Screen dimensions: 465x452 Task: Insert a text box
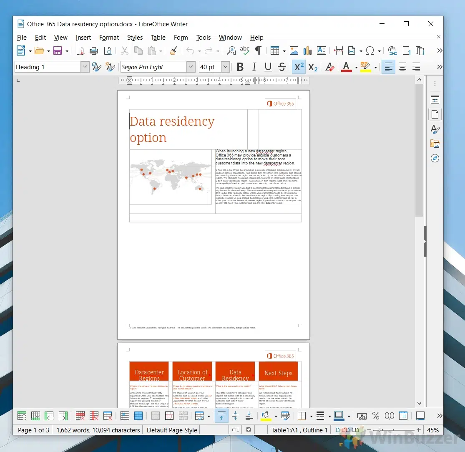(x=322, y=51)
